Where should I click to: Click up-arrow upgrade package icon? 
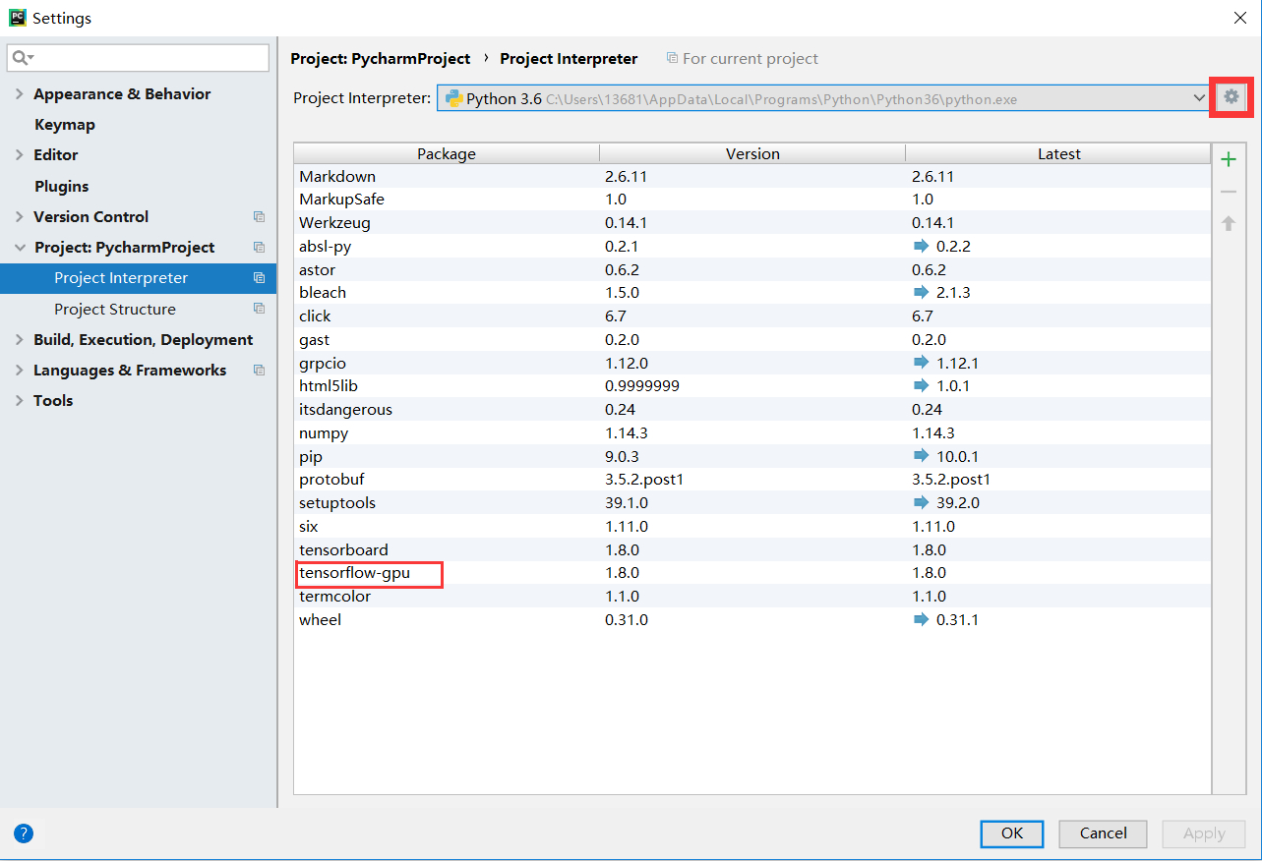[x=1228, y=223]
